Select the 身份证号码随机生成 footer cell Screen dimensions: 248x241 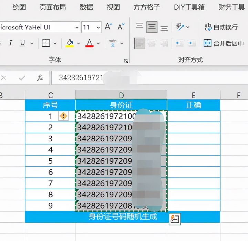point(123,217)
